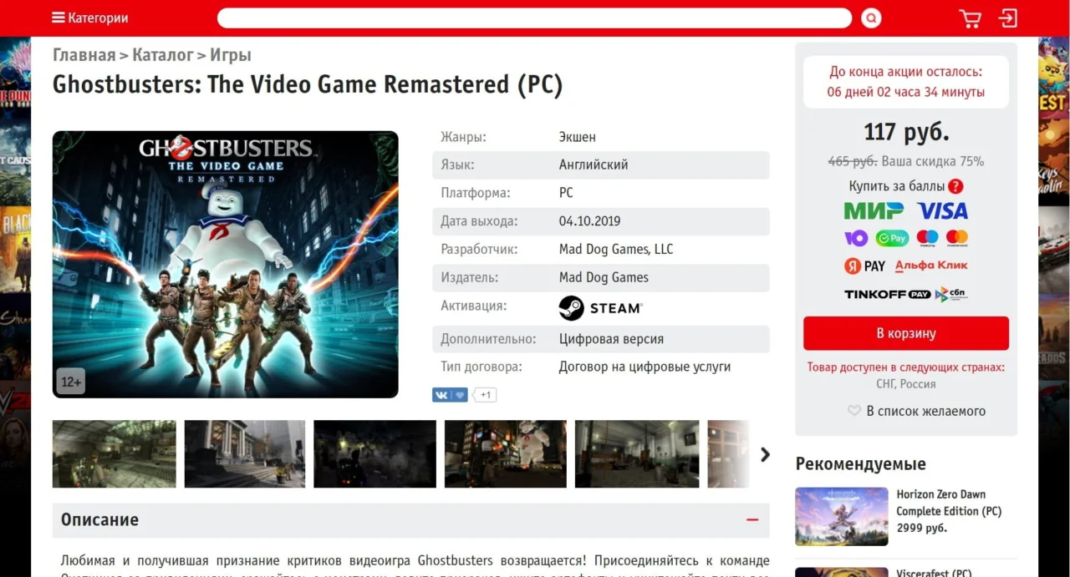The width and height of the screenshot is (1070, 577).
Task: Click the Maestro payment icon
Action: (x=927, y=238)
